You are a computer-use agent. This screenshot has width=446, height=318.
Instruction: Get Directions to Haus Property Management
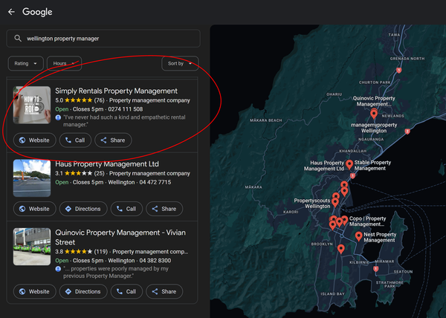click(x=83, y=209)
